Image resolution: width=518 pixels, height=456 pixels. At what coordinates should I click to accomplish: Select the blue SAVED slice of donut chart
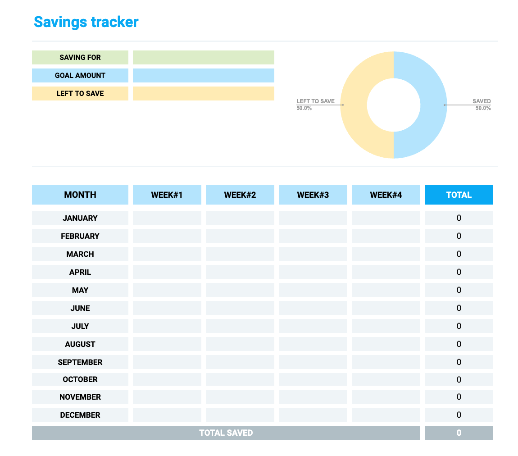click(x=433, y=105)
